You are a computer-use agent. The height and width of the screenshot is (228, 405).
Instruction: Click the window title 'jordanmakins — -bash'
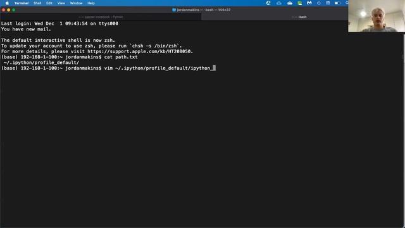pos(204,10)
